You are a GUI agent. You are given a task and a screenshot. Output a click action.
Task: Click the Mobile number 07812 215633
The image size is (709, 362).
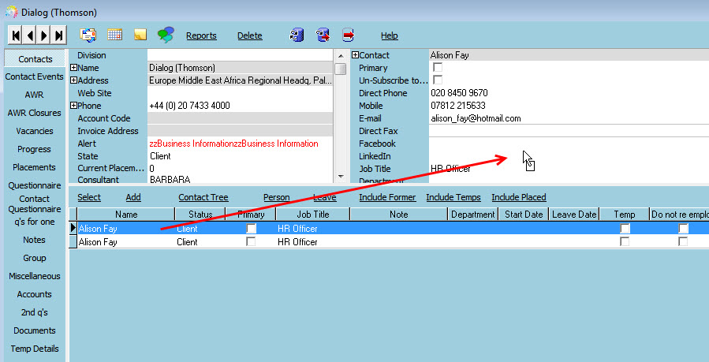458,106
